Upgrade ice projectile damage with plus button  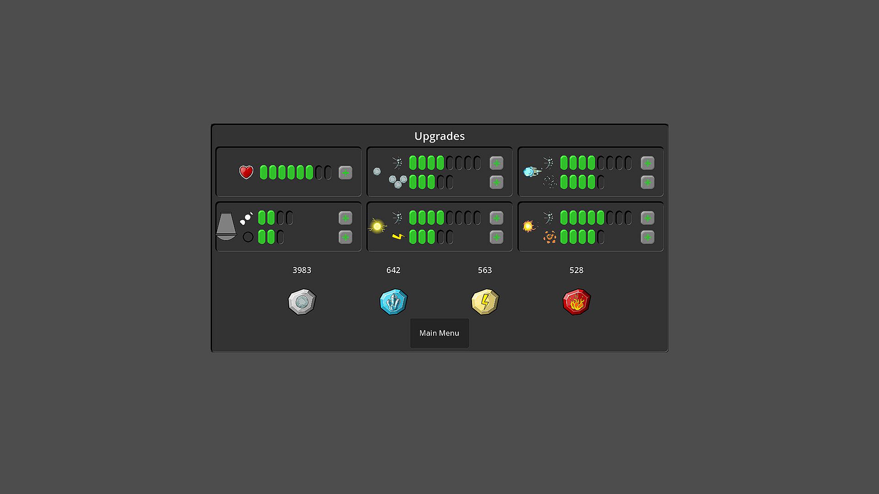647,163
